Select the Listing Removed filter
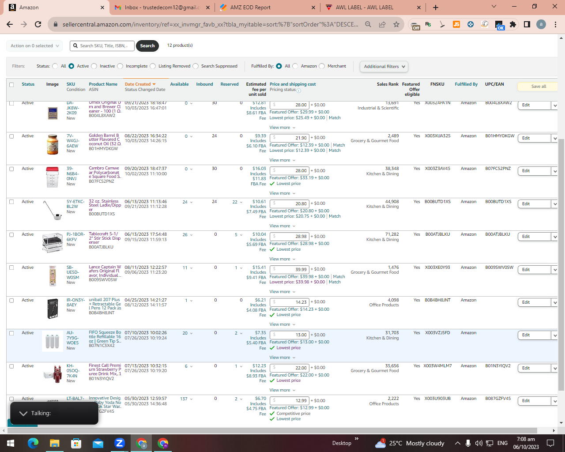Image resolution: width=565 pixels, height=452 pixels. click(x=153, y=66)
